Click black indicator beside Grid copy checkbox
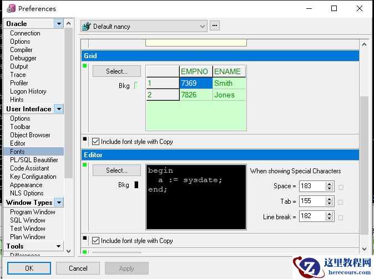374x279 pixels. point(85,139)
